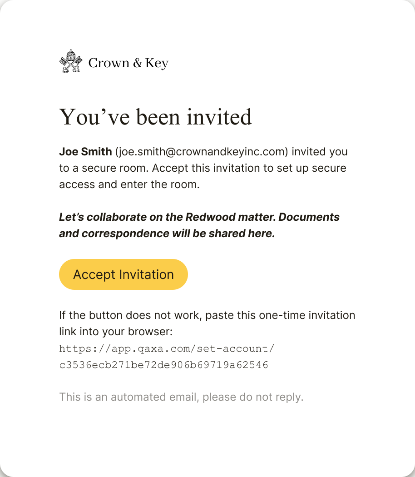This screenshot has height=477, width=415.
Task: Click the bold name Joe Smith
Action: click(x=85, y=151)
